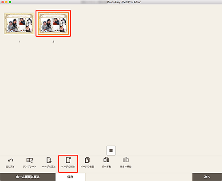This screenshot has height=181, width=222.
Task: Delete the page using ページの削除 icon
Action: pos(68,160)
